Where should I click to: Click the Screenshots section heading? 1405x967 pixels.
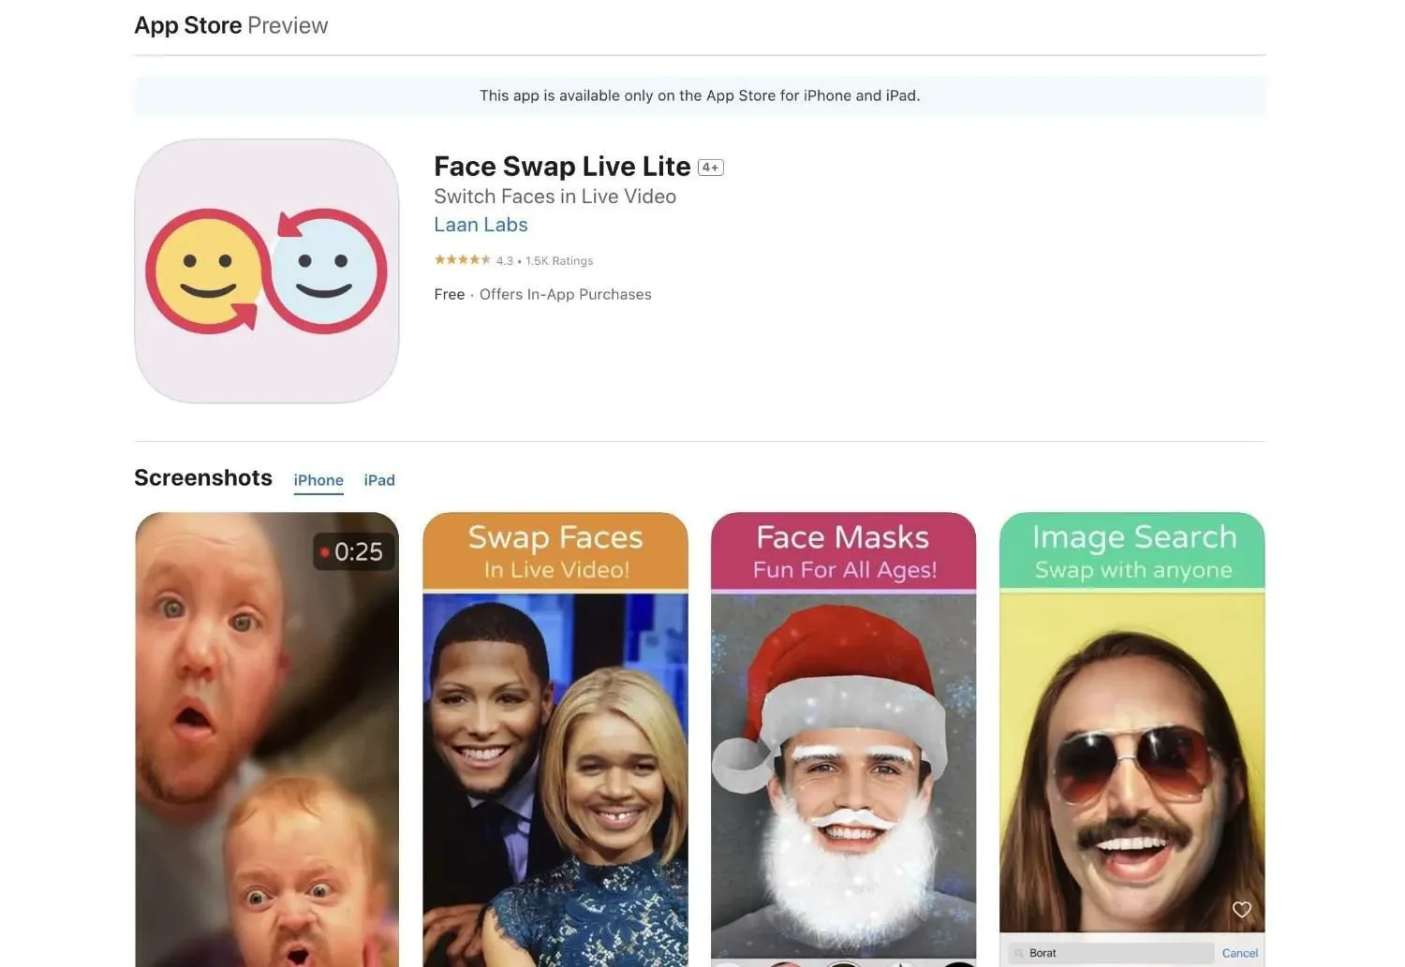tap(203, 477)
